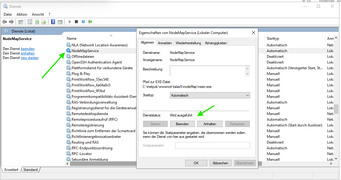Click the gear icon beside Offlinedateien
This screenshot has height=180, width=341.
click(x=69, y=57)
